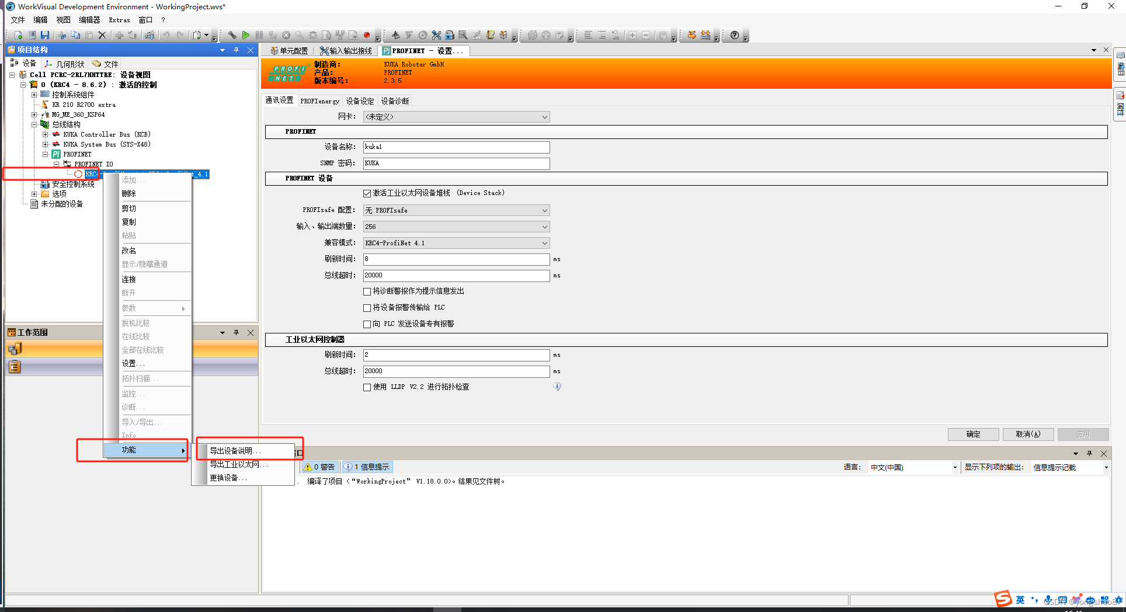Click the orange arrows transfer toolbar icon

click(692, 35)
